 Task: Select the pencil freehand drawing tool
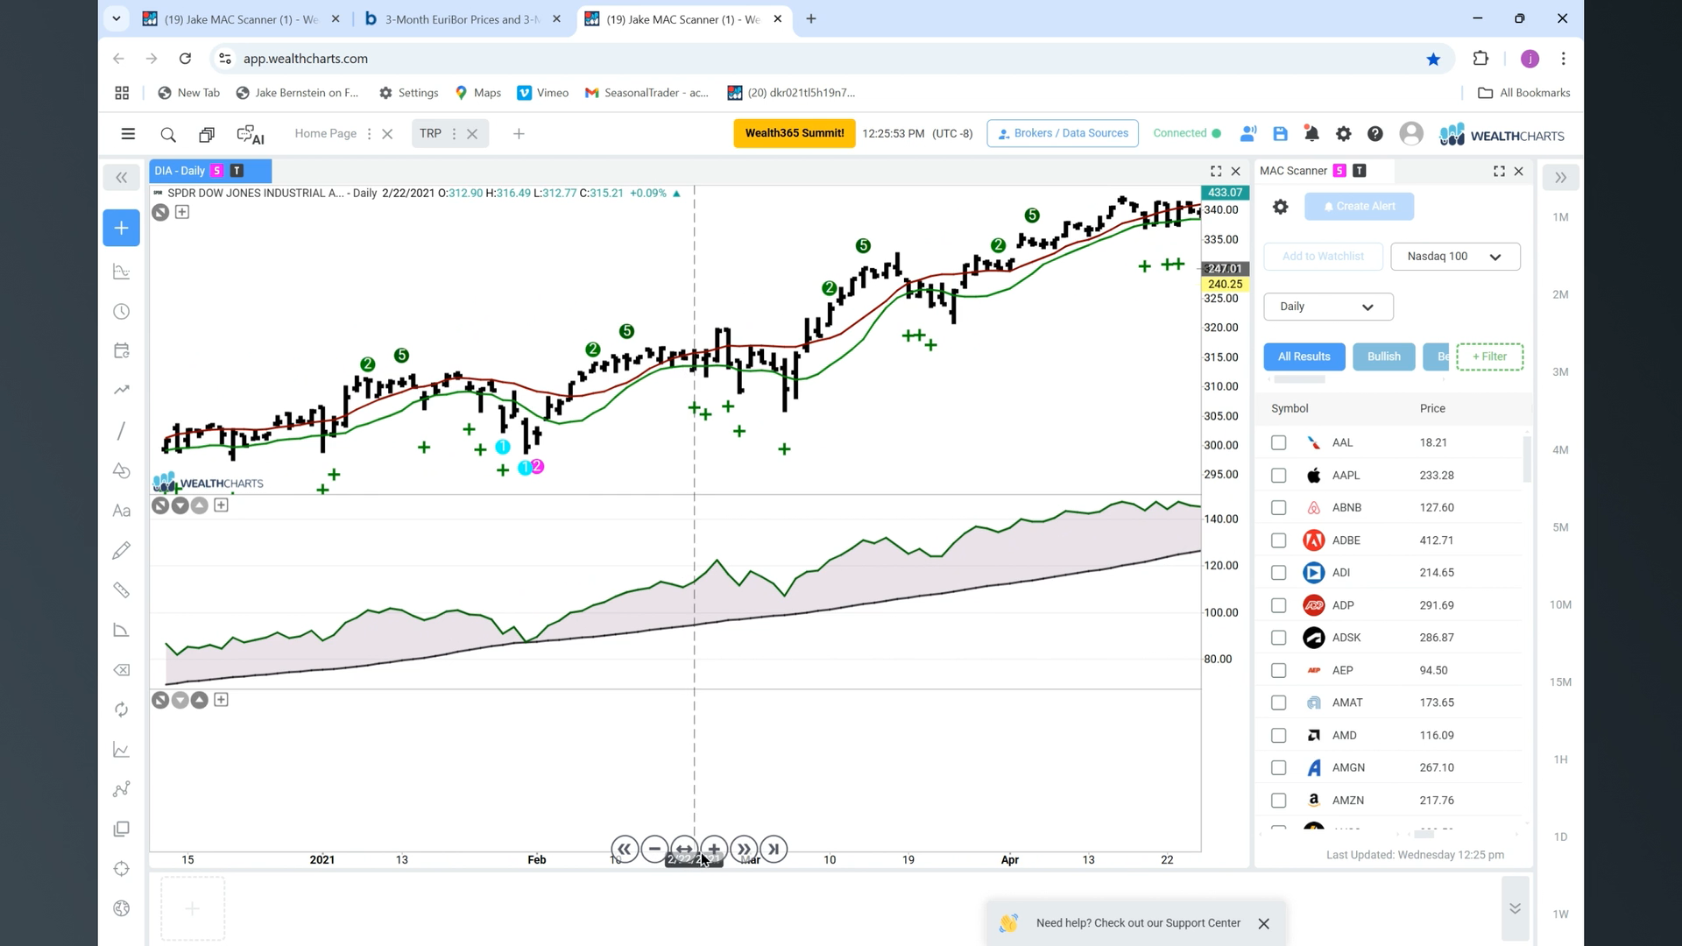pos(122,550)
